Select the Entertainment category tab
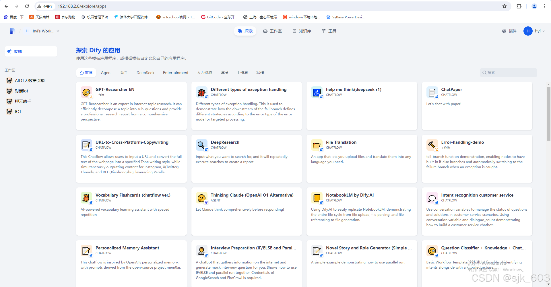Screen dimensions: 551x287 click(176, 73)
